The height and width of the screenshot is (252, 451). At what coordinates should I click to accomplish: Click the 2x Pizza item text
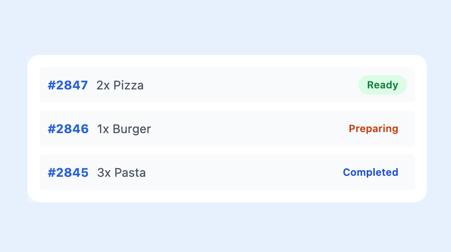click(120, 85)
